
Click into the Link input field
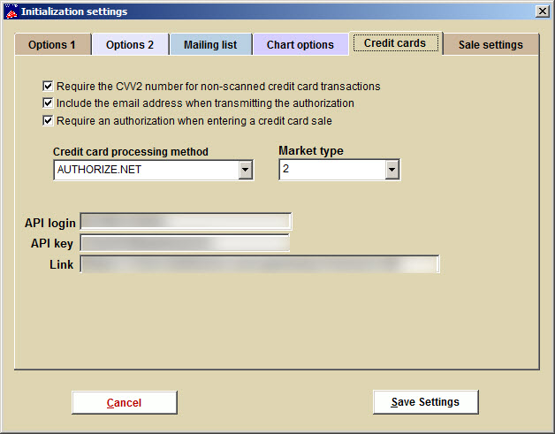(x=260, y=264)
